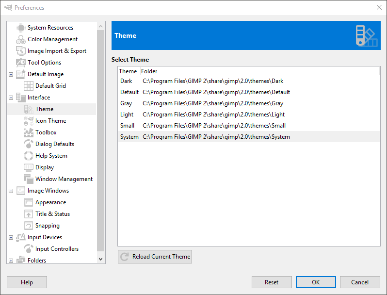Select the Default Grid icon
Image resolution: width=387 pixels, height=295 pixels.
coord(29,86)
